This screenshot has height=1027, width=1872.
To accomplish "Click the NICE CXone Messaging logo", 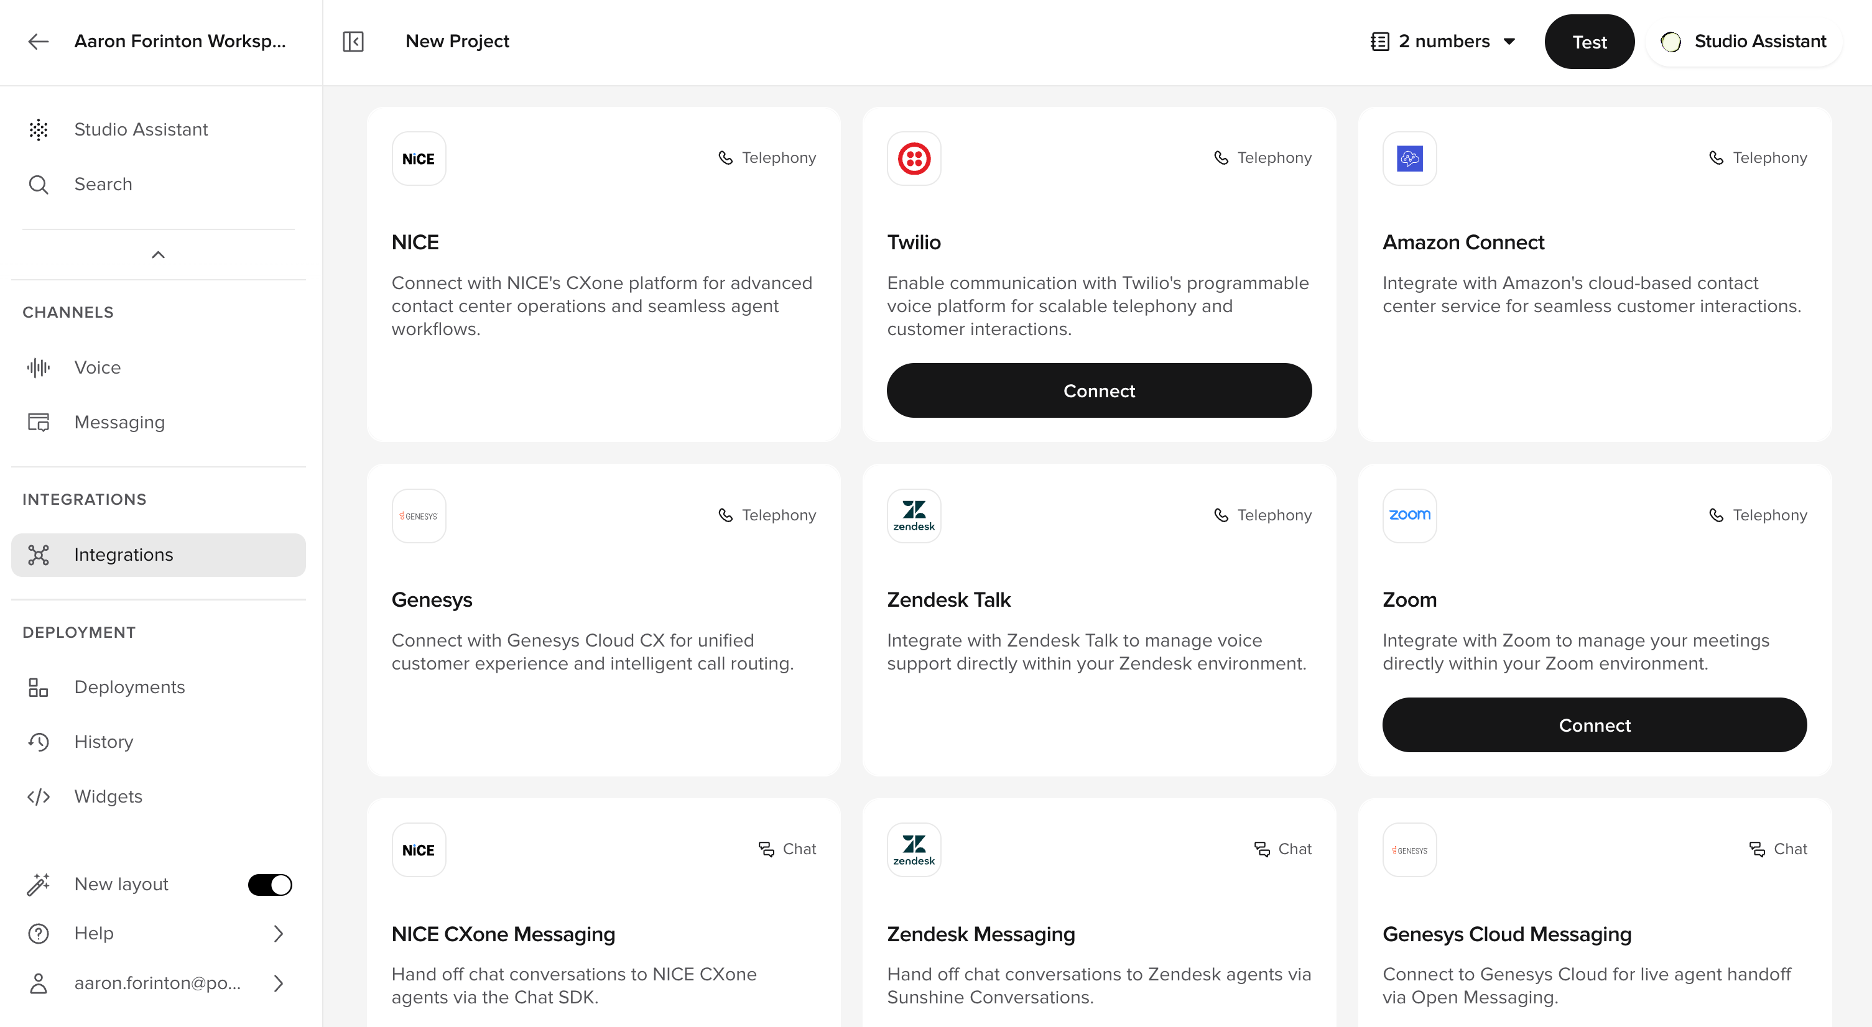I will point(419,850).
